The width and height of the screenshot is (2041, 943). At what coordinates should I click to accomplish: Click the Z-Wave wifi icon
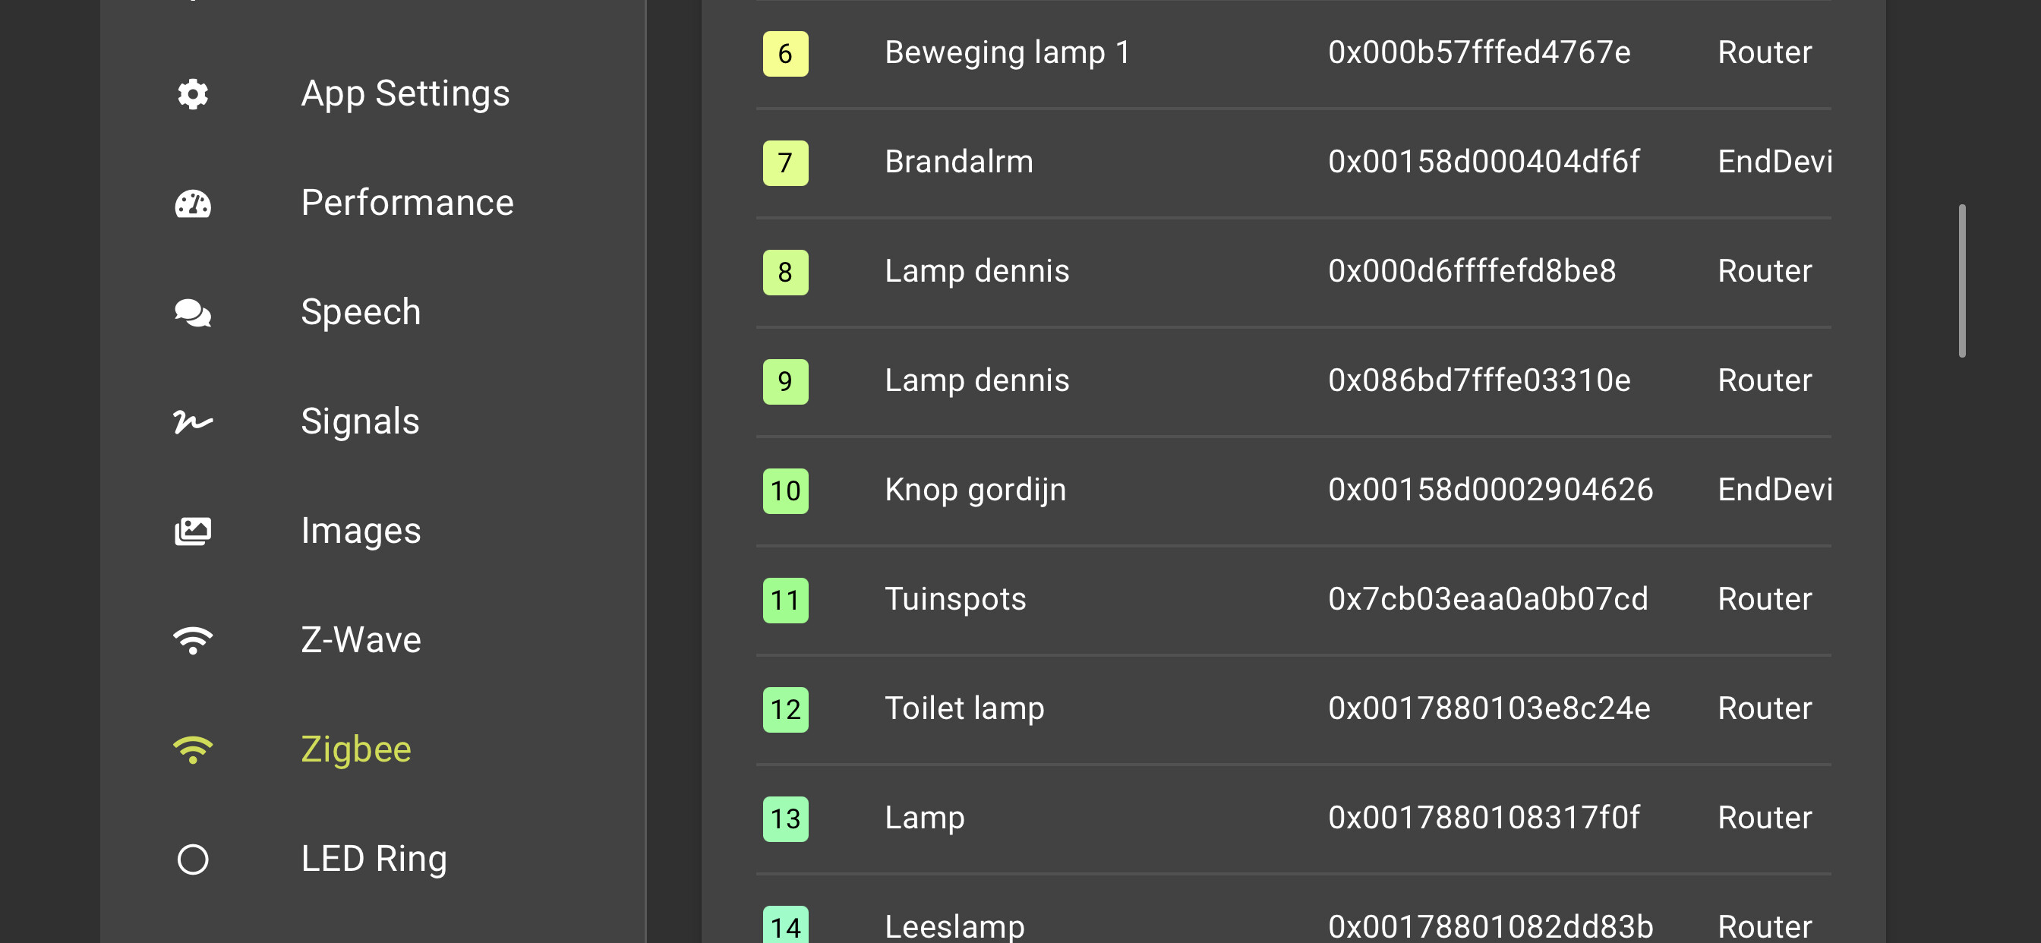point(193,640)
